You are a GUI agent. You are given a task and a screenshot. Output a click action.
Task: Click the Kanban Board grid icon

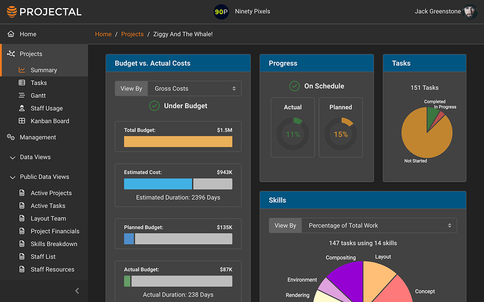[22, 121]
